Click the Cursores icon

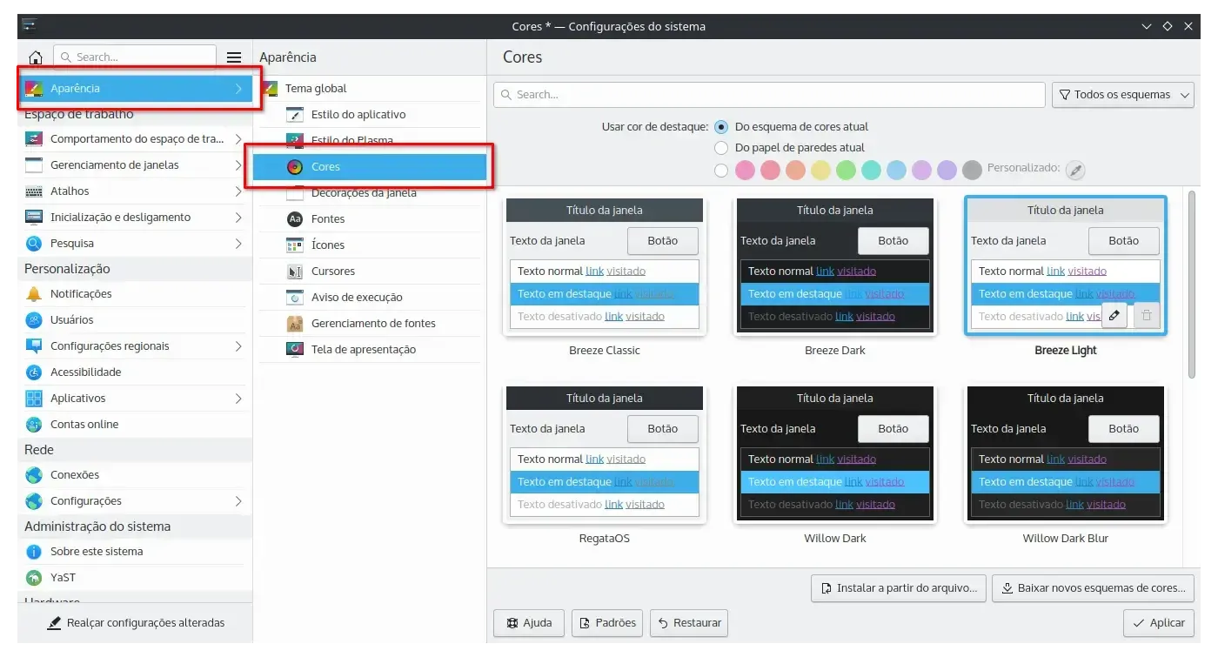pyautogui.click(x=295, y=272)
